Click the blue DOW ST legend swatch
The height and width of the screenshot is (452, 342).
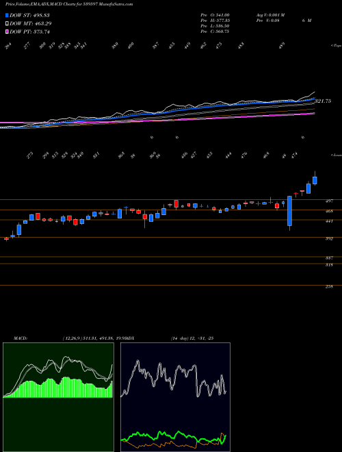click(7, 15)
